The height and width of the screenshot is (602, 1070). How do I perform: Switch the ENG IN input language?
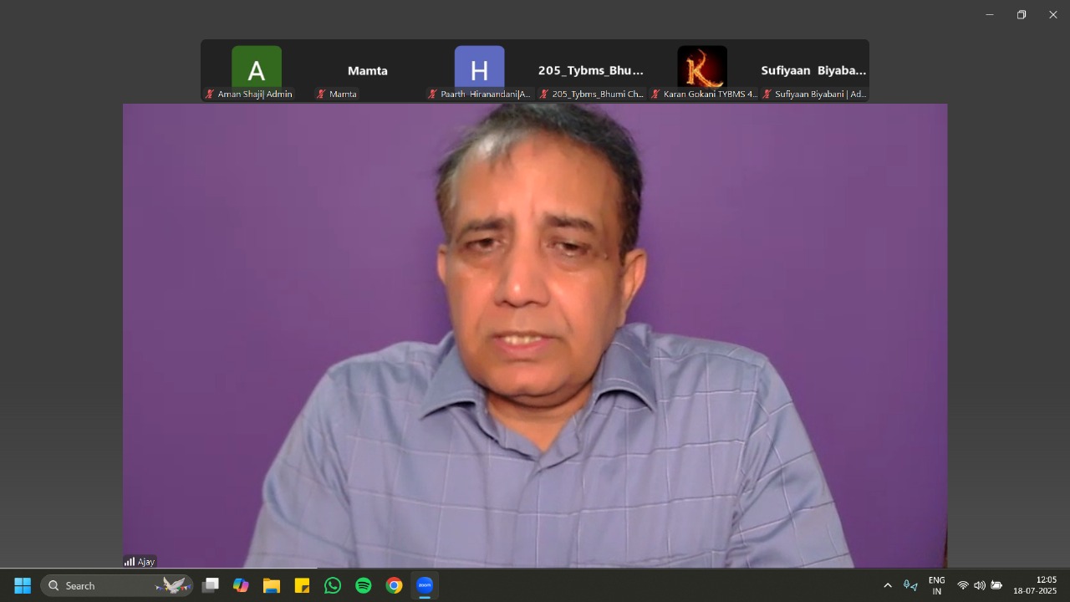pyautogui.click(x=936, y=585)
